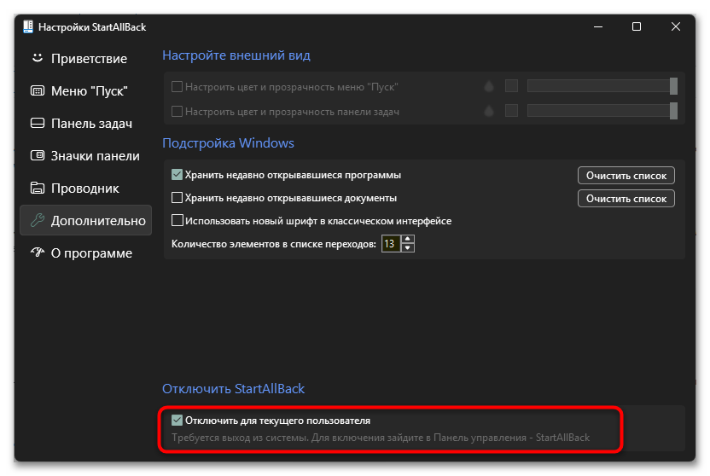Enable Настроить цвет и прозрачность меню "Пуск"
710x476 pixels.
click(177, 86)
